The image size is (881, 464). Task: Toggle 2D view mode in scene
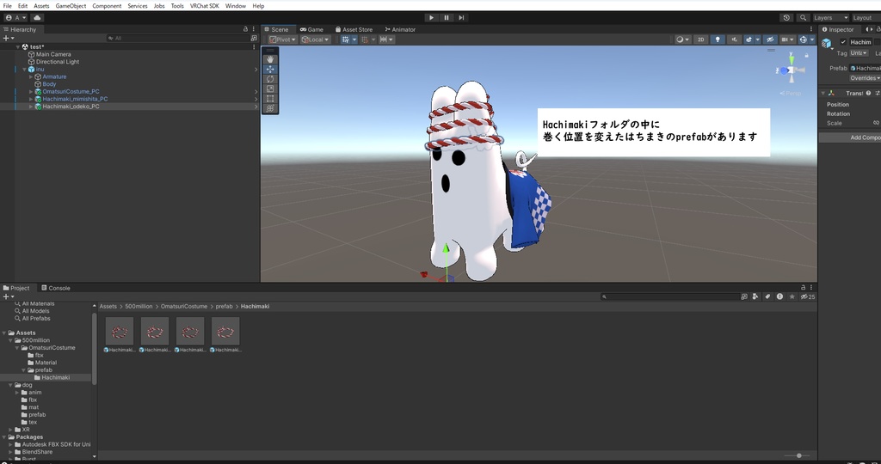click(700, 40)
